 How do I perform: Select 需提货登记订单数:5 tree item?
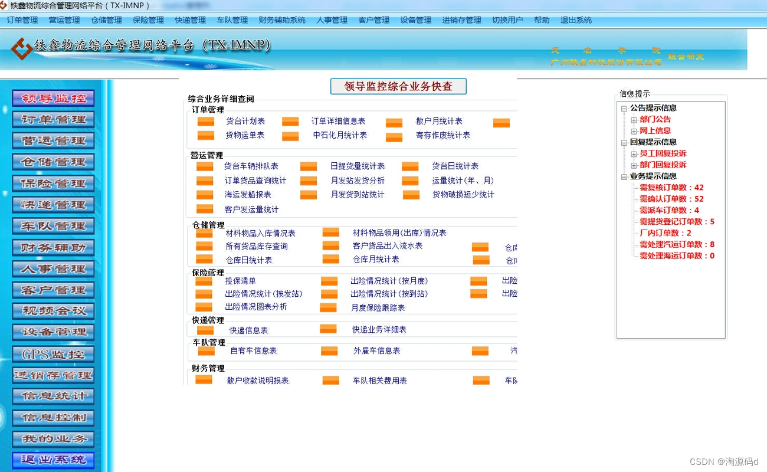[677, 222]
